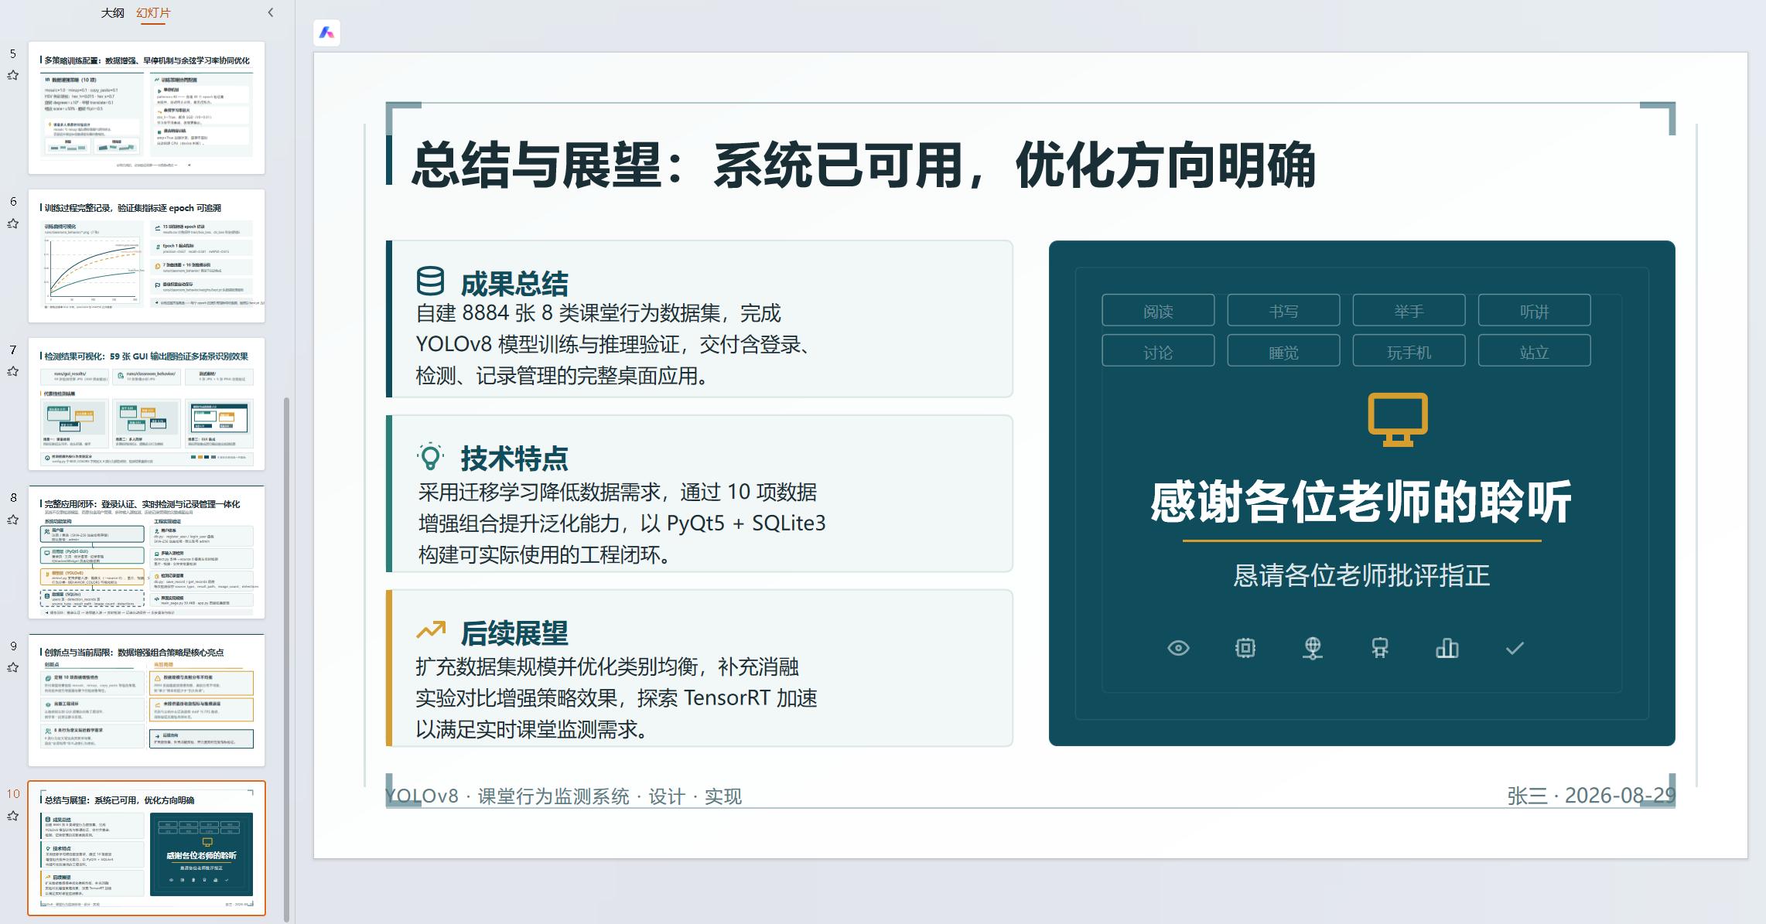Click paragraph starting 扩充数据集规模
The height and width of the screenshot is (924, 1766).
click(x=617, y=698)
